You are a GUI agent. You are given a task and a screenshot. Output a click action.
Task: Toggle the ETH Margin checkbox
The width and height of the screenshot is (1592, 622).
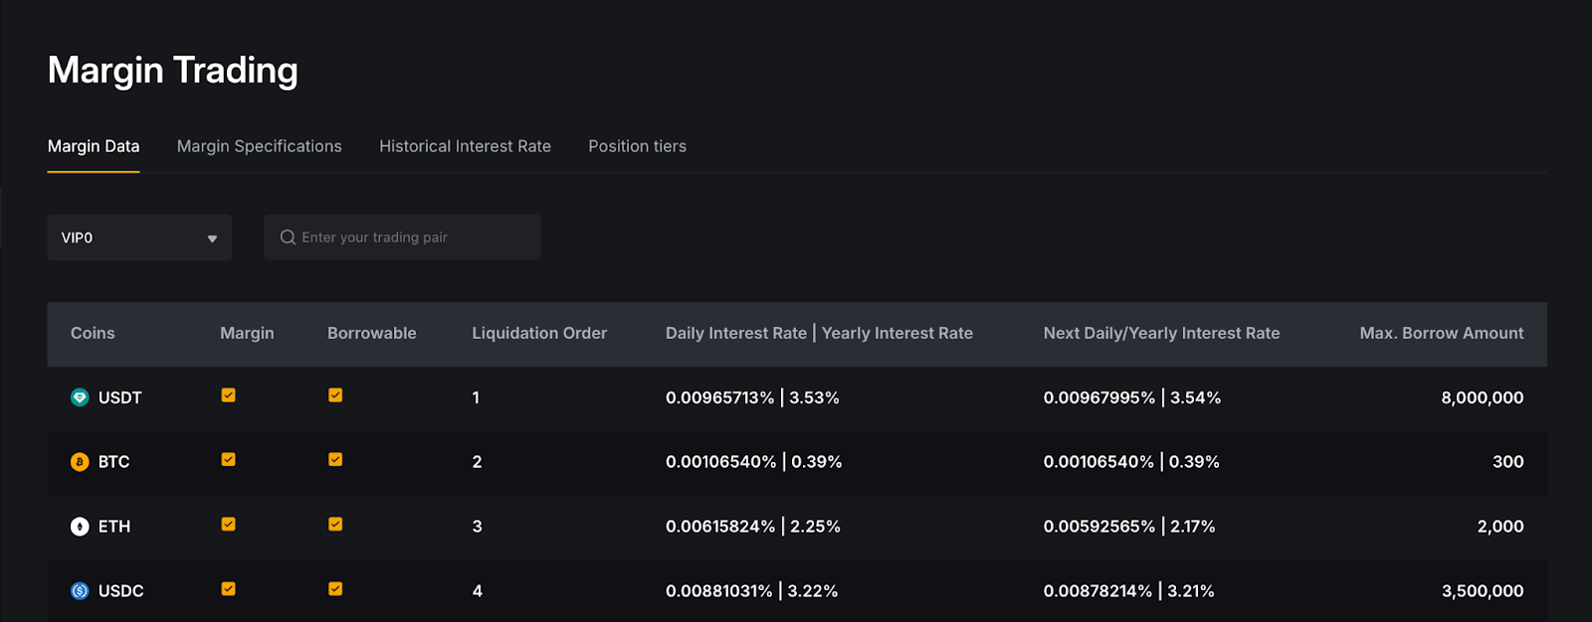pos(228,525)
